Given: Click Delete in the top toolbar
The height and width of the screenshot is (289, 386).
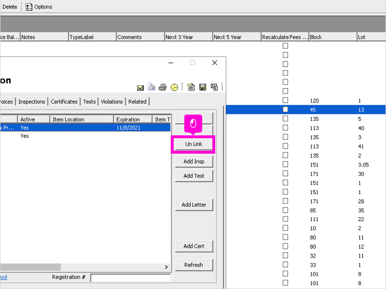Looking at the screenshot, I should click(x=10, y=7).
